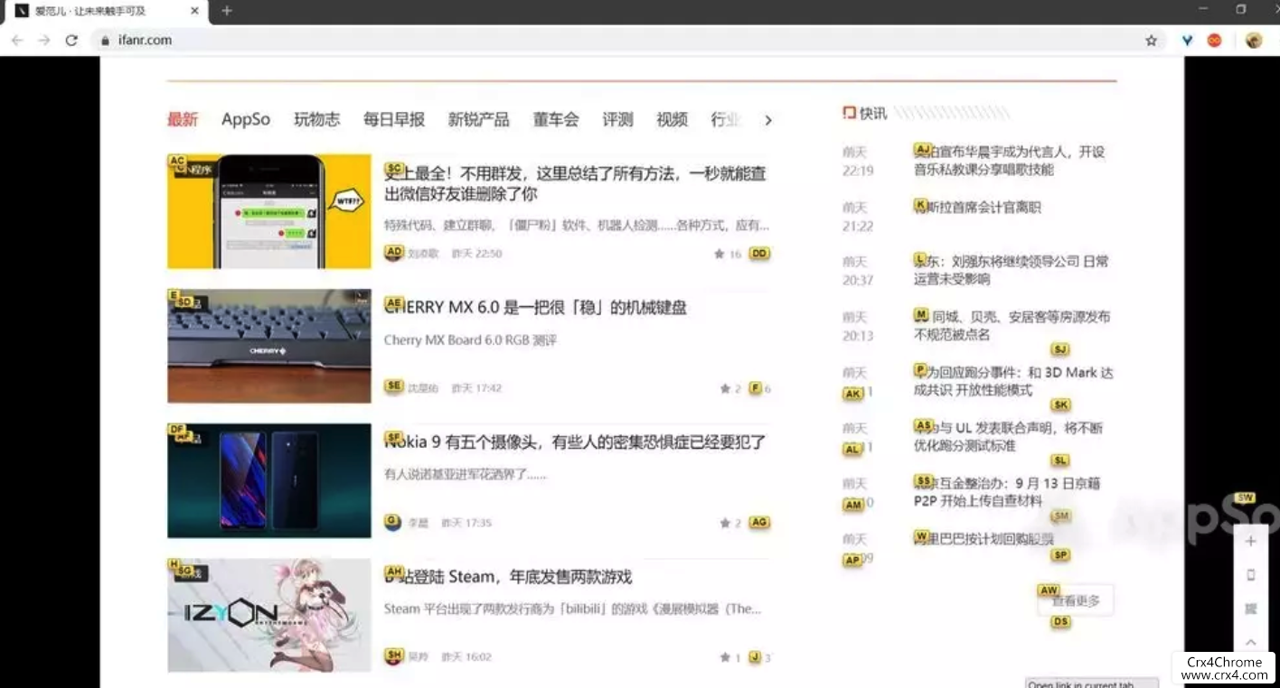The image size is (1280, 688).
Task: Click the IZYON anime game thumbnail
Action: click(x=269, y=615)
